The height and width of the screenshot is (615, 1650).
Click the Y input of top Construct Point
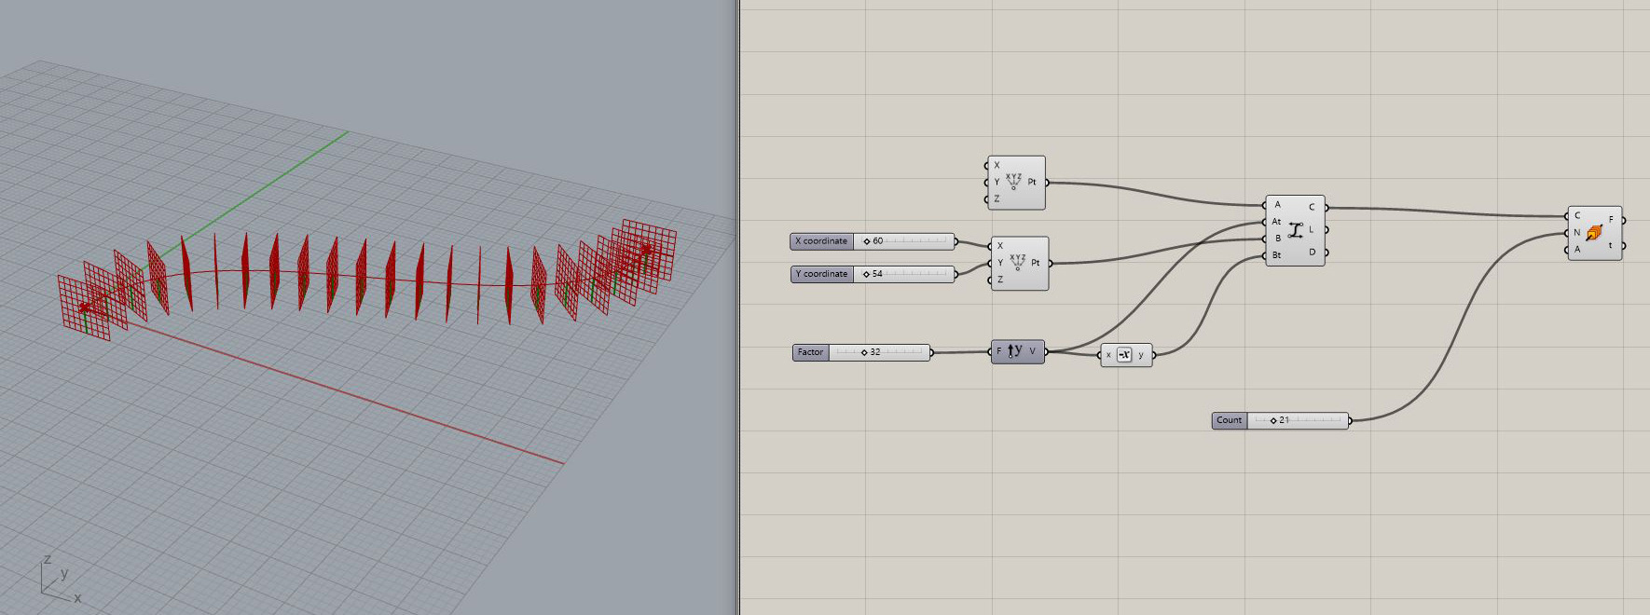[x=997, y=182]
